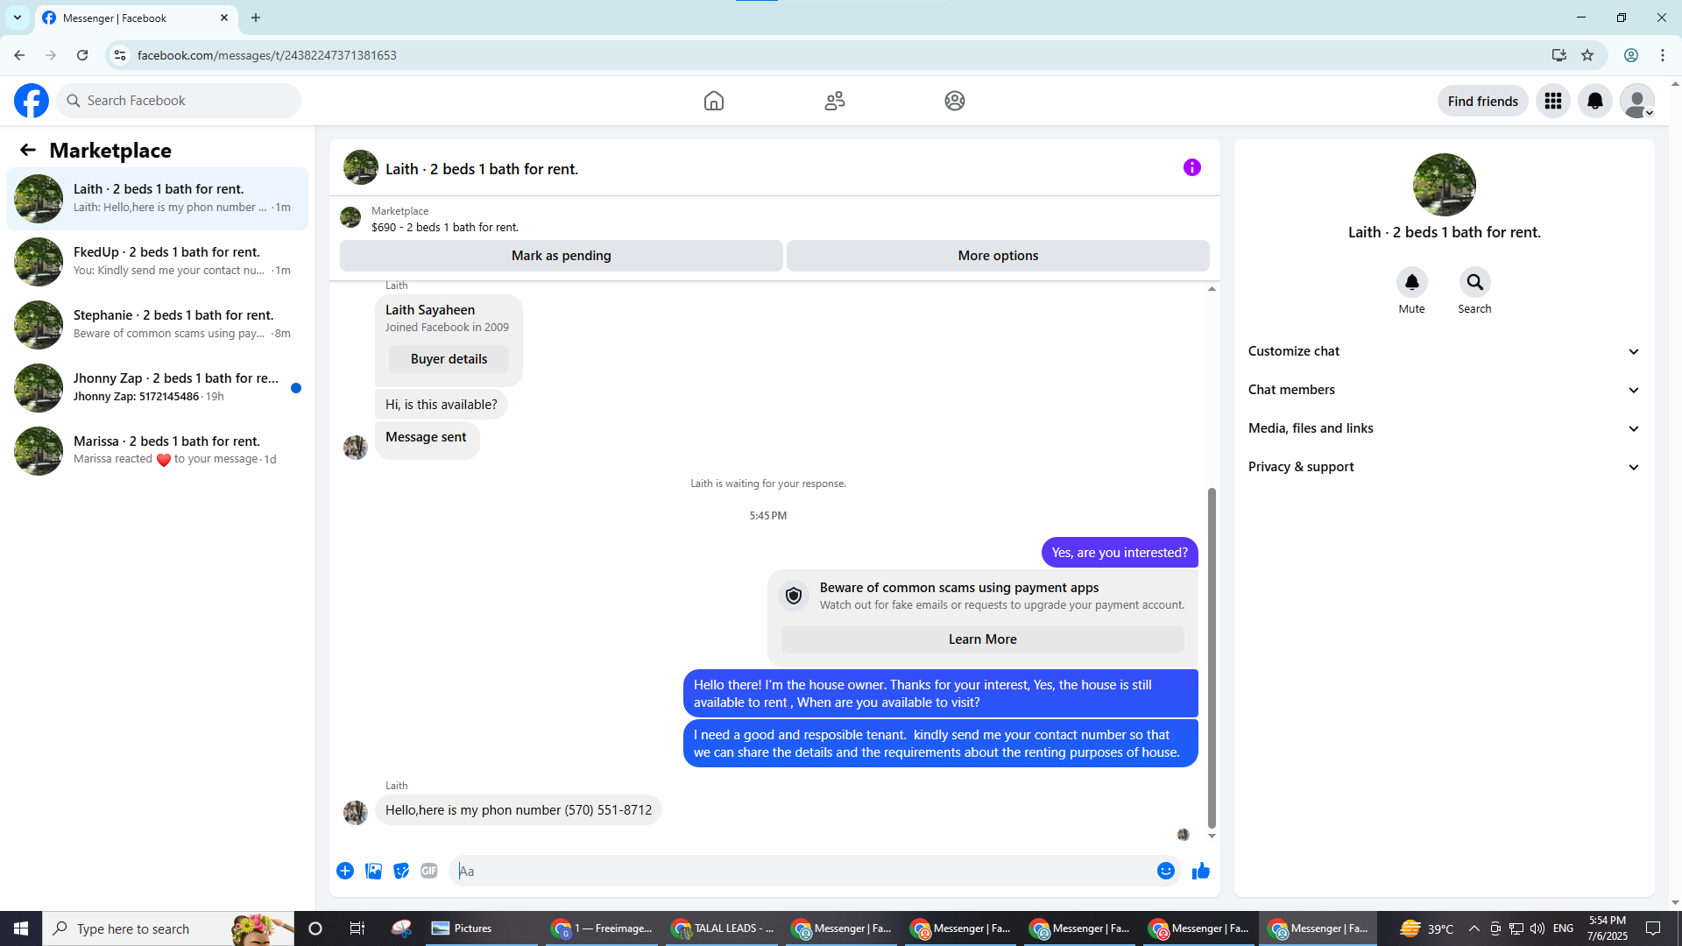
Task: Show hidden system tray icons
Action: point(1474,928)
